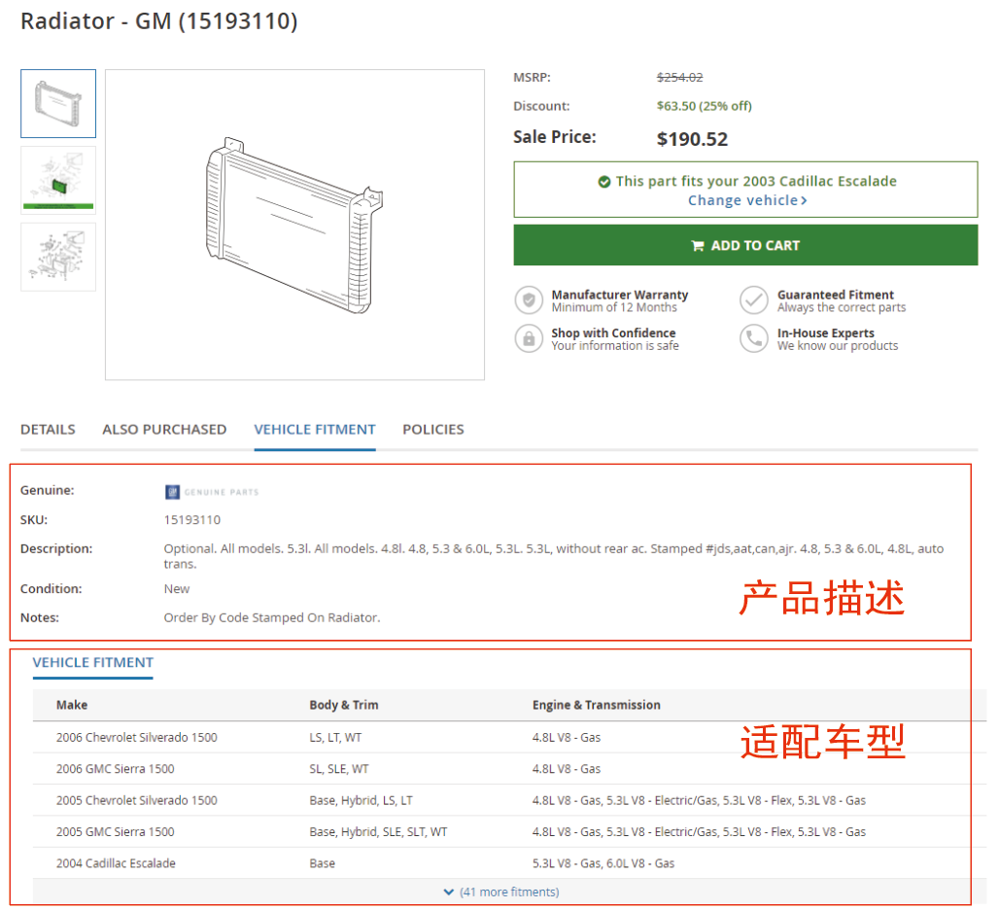
Task: Select the third exploded diagram thumbnail
Action: point(58,257)
